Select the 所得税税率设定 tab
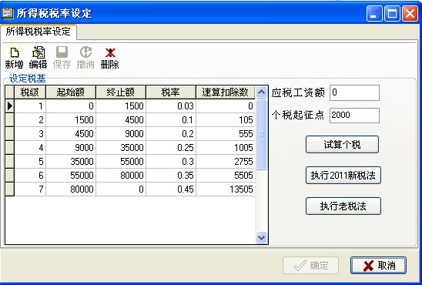Image resolution: width=422 pixels, height=285 pixels. pos(39,32)
